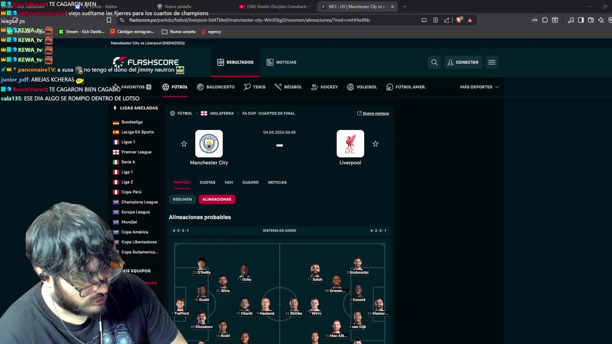
Task: Toggle favorite star for Liverpool
Action: pos(375,144)
